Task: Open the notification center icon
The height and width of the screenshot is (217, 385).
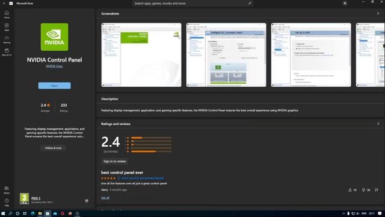Action: pos(380,213)
